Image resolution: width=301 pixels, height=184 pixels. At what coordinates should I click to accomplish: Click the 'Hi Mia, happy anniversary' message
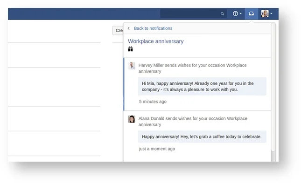203,87
